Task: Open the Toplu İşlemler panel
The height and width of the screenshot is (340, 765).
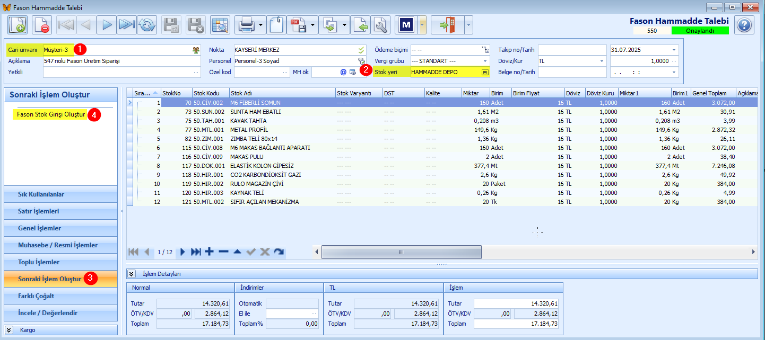Action: tap(60, 262)
